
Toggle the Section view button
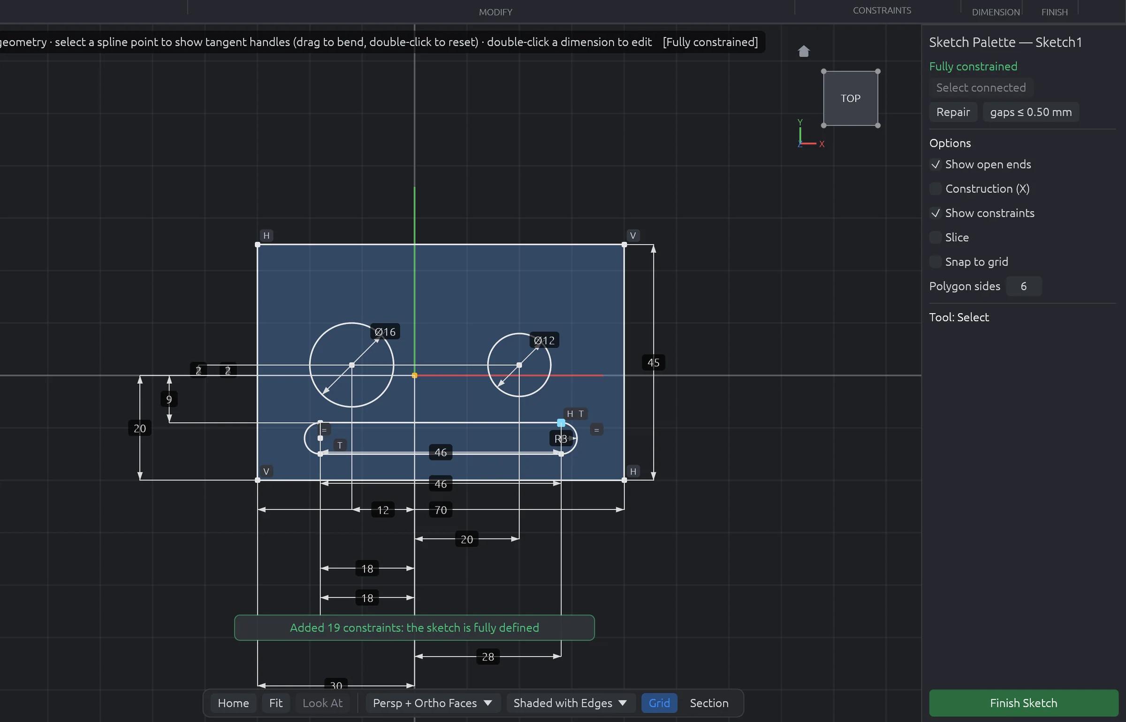709,703
